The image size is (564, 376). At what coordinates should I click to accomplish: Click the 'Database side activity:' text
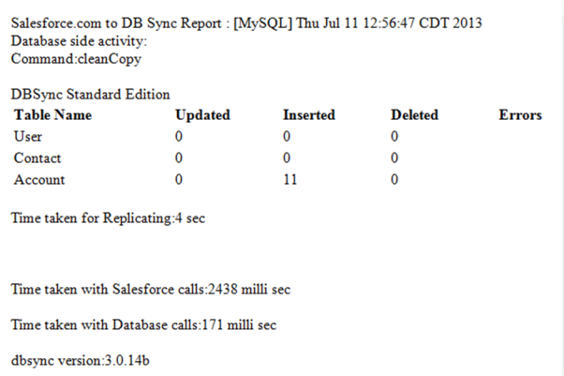pyautogui.click(x=80, y=42)
